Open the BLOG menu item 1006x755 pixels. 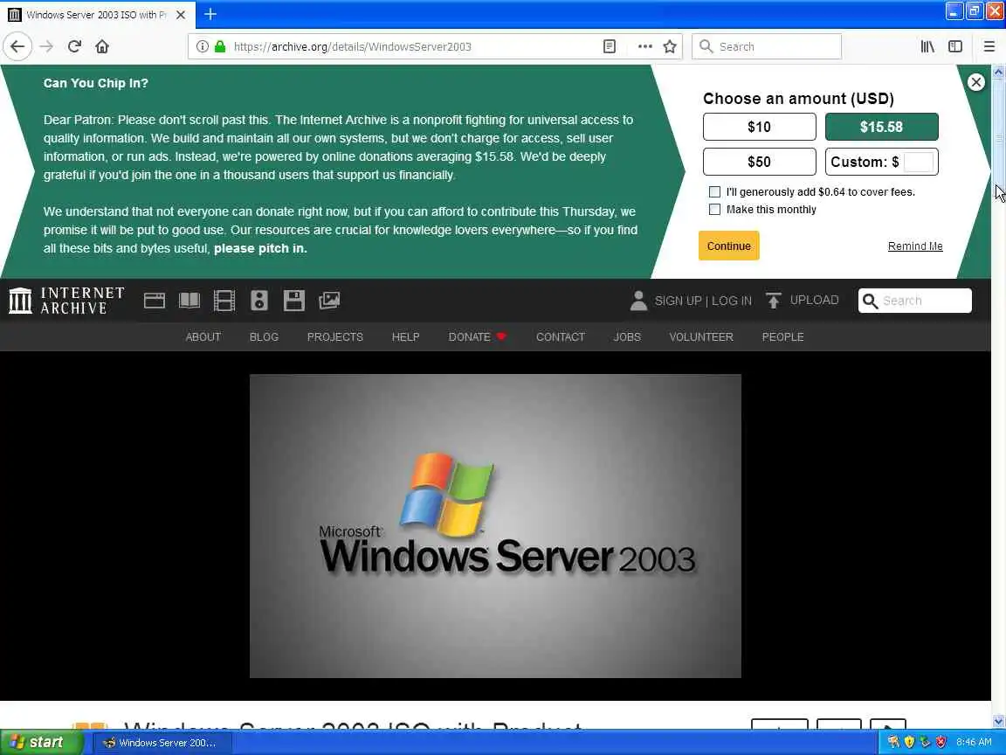click(x=264, y=337)
